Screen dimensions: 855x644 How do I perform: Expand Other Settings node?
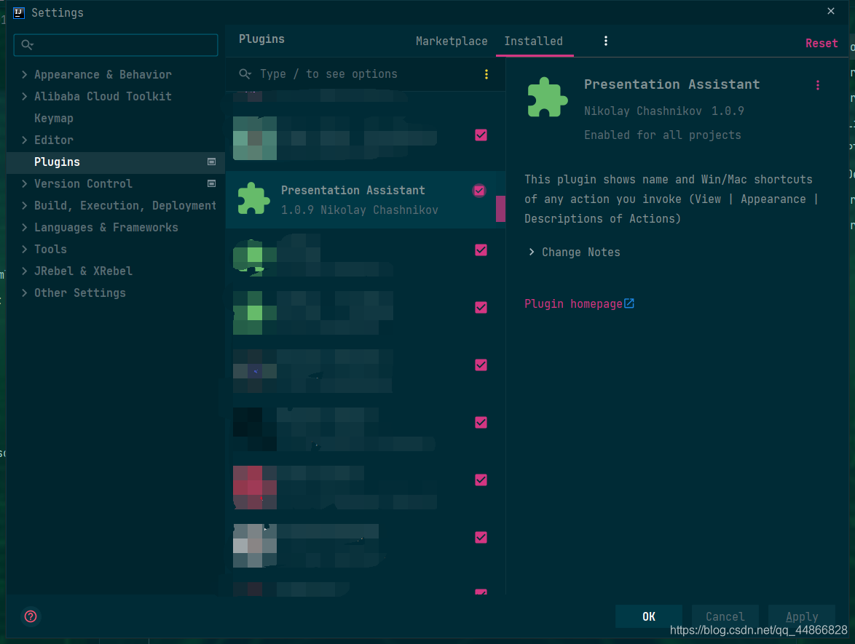pyautogui.click(x=25, y=293)
